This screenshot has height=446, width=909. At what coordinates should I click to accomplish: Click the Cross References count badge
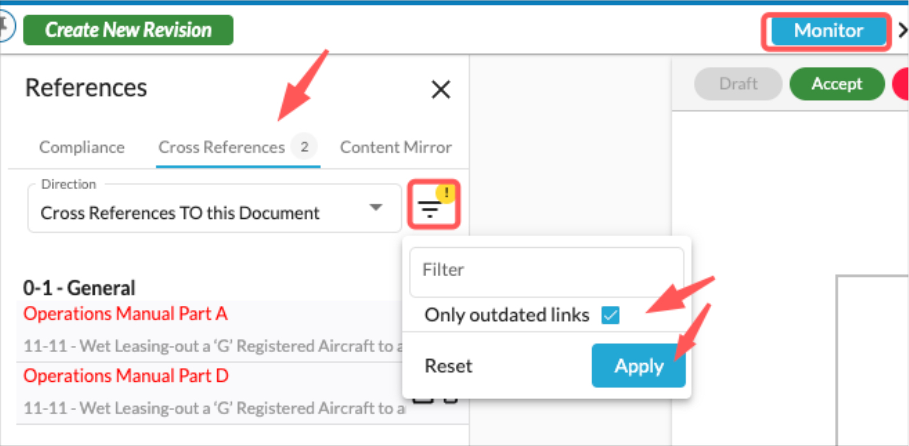[304, 147]
